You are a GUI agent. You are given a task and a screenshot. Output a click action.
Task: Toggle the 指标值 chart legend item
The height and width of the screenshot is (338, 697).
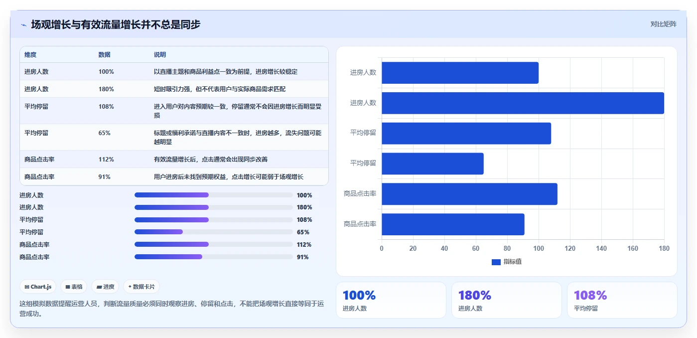pos(506,262)
